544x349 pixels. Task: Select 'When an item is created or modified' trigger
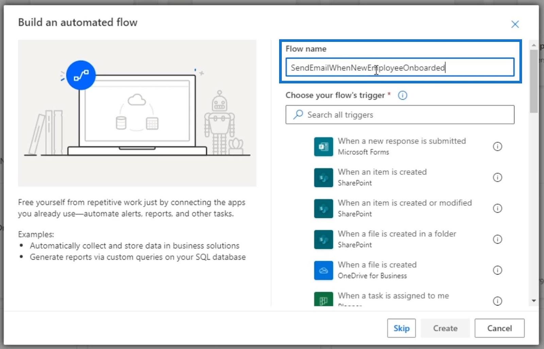tap(405, 203)
